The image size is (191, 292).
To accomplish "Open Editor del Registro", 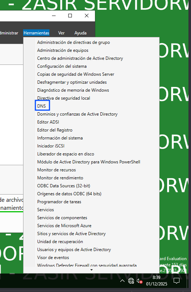I will pos(55,130).
